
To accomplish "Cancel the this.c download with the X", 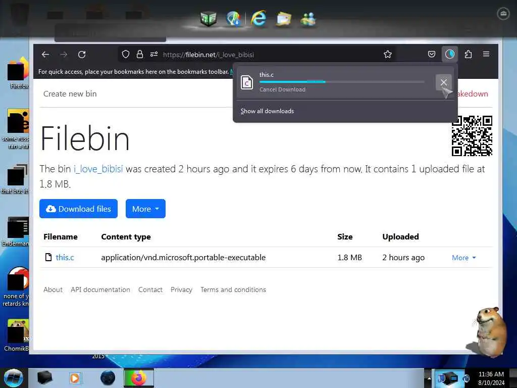I will [444, 82].
